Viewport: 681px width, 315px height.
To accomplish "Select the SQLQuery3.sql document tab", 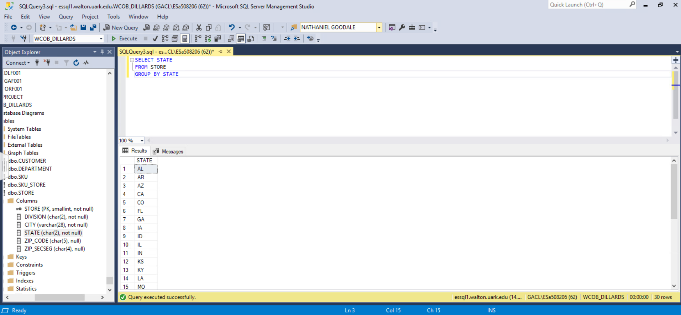I will pos(167,51).
